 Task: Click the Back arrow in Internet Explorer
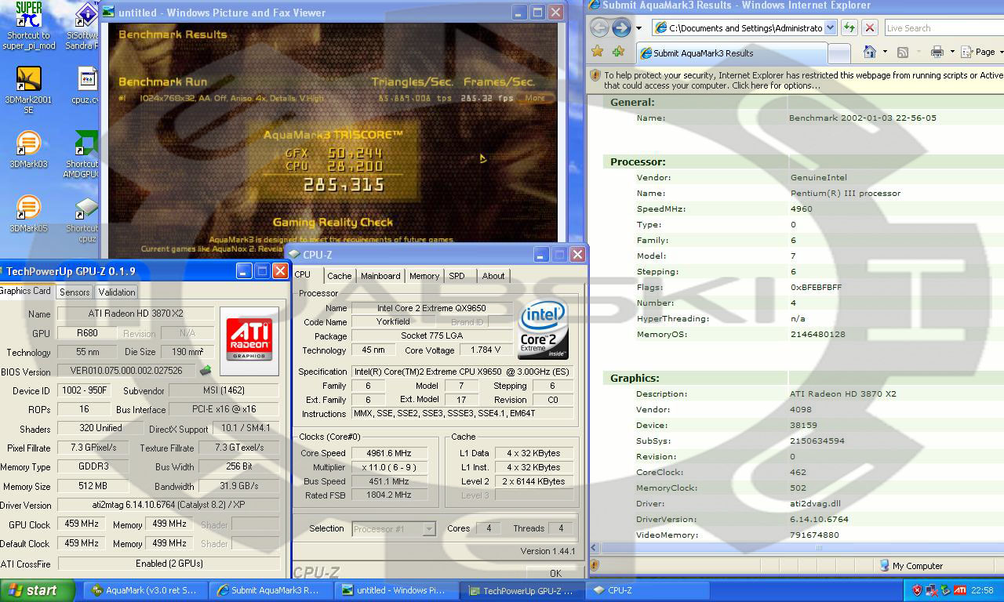[x=600, y=28]
